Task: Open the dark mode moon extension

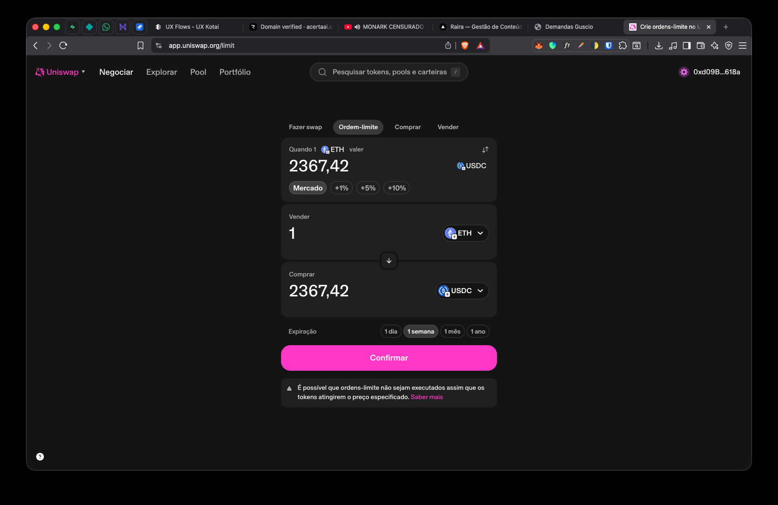Action: click(x=595, y=46)
